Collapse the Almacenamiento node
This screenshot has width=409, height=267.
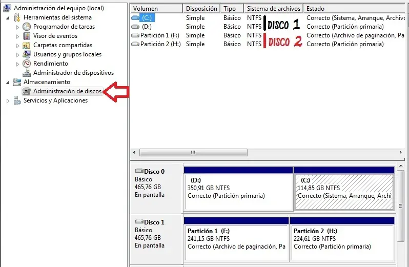(8, 83)
